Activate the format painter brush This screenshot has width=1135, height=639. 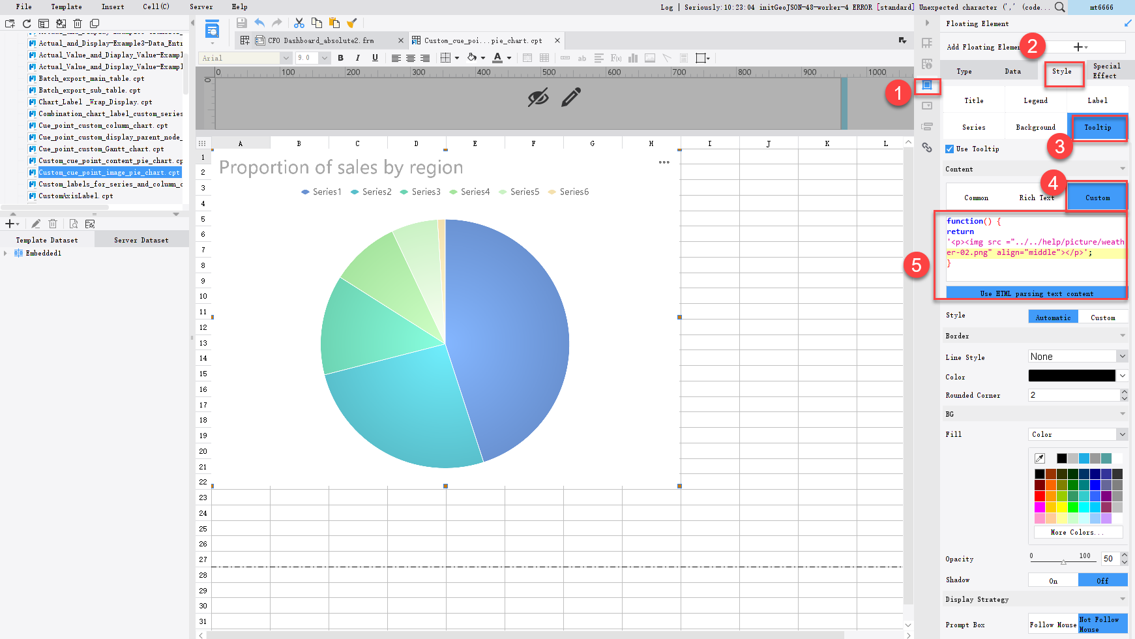pos(352,23)
